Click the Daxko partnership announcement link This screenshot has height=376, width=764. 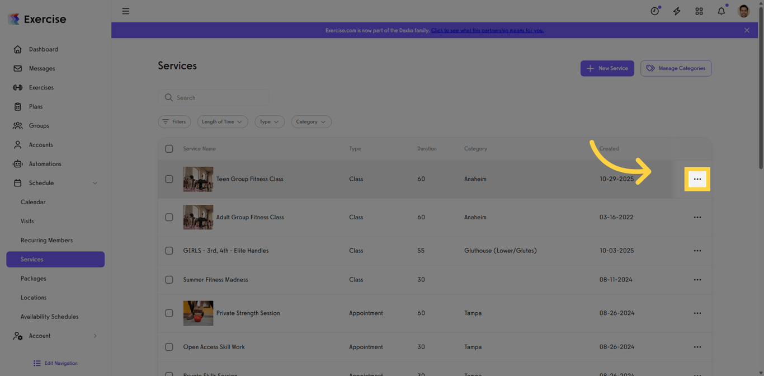click(487, 30)
